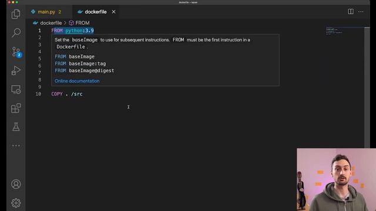Open the editor More Actions menu
This screenshot has width=376, height=211.
361,12
